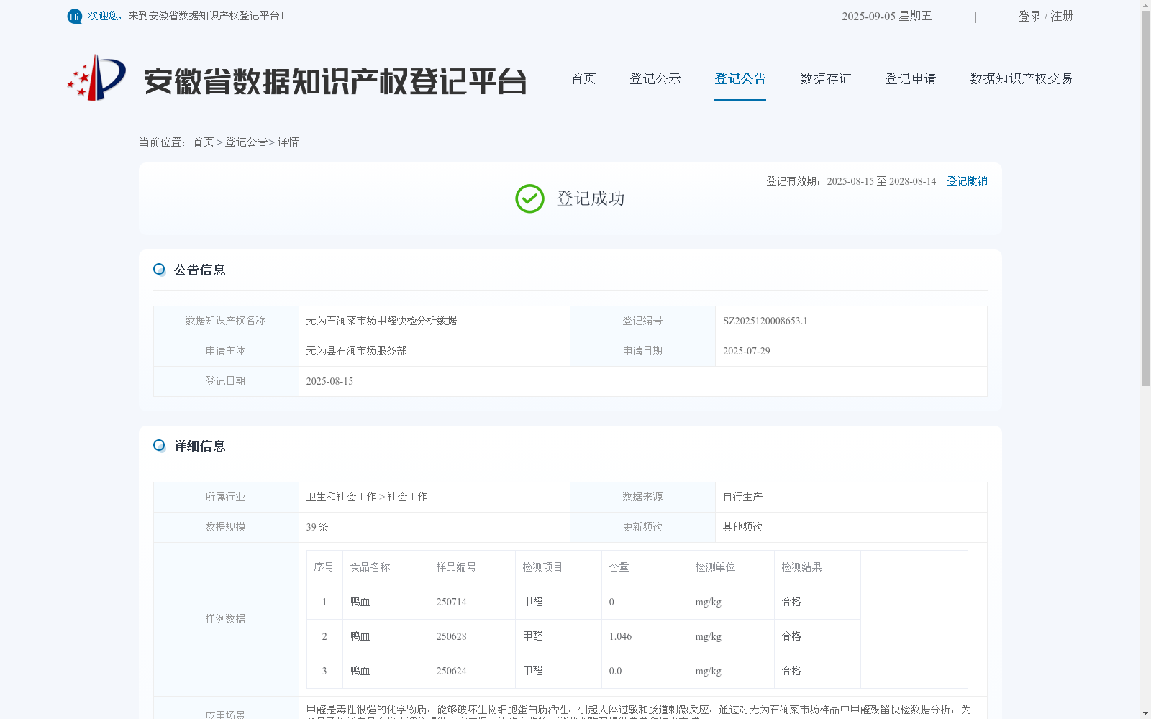Open the 登记申请 menu item

[x=911, y=78]
